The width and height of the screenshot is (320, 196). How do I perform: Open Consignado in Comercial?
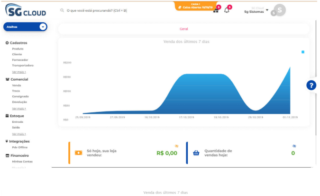pos(20,96)
